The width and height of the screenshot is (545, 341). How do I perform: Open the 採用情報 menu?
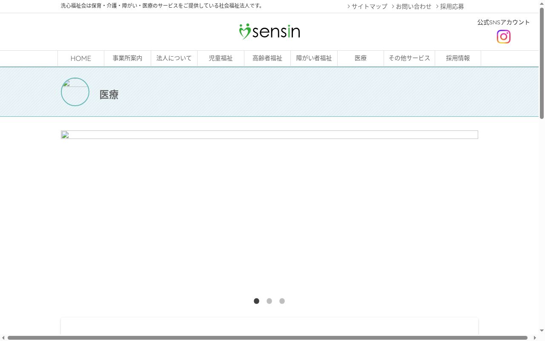pyautogui.click(x=458, y=58)
